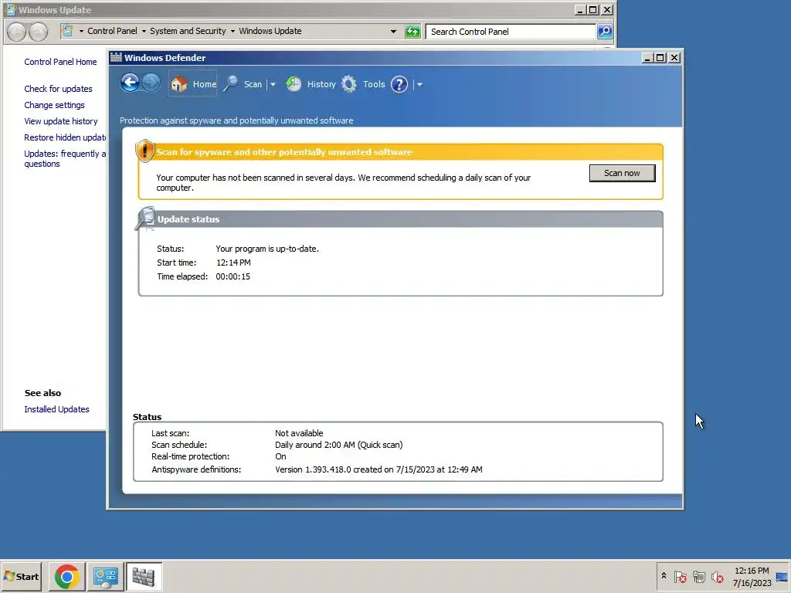The image size is (791, 593).
Task: Select the Scan toolbar label
Action: pos(253,84)
